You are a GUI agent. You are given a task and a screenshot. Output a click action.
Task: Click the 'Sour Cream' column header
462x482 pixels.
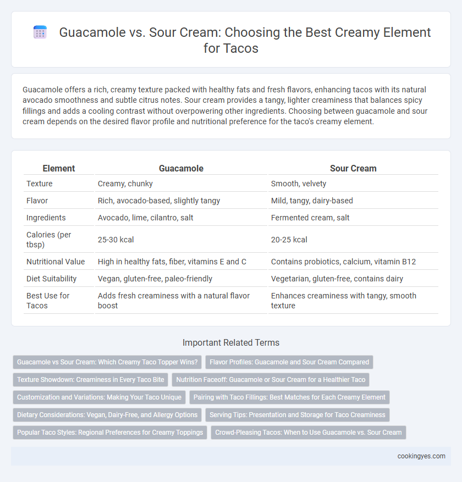pos(353,169)
